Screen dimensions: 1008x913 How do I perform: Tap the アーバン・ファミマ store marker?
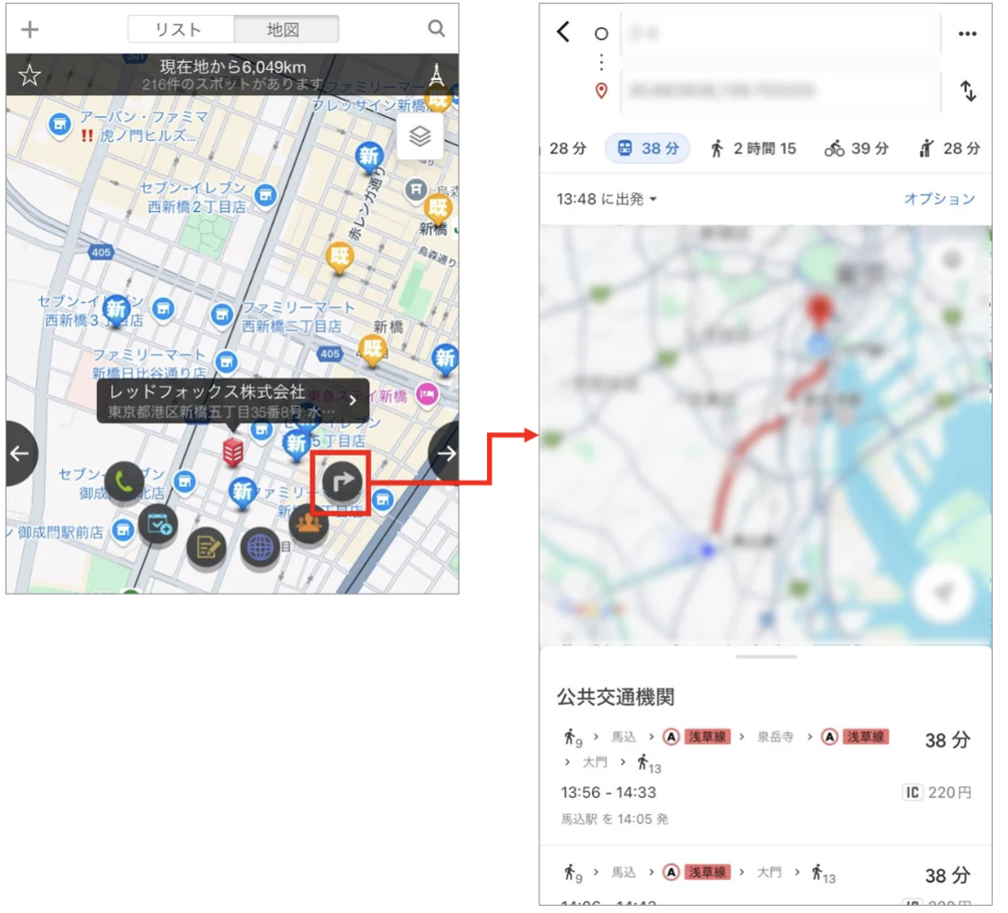coord(60,124)
